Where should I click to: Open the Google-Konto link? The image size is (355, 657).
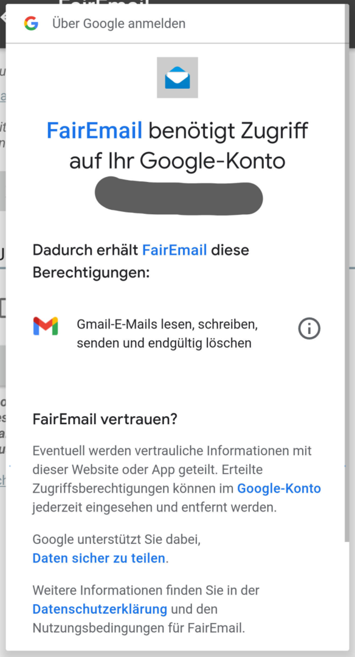(x=279, y=488)
